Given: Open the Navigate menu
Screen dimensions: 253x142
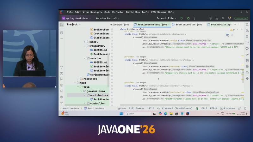Looking at the screenshot, I should coord(96,12).
